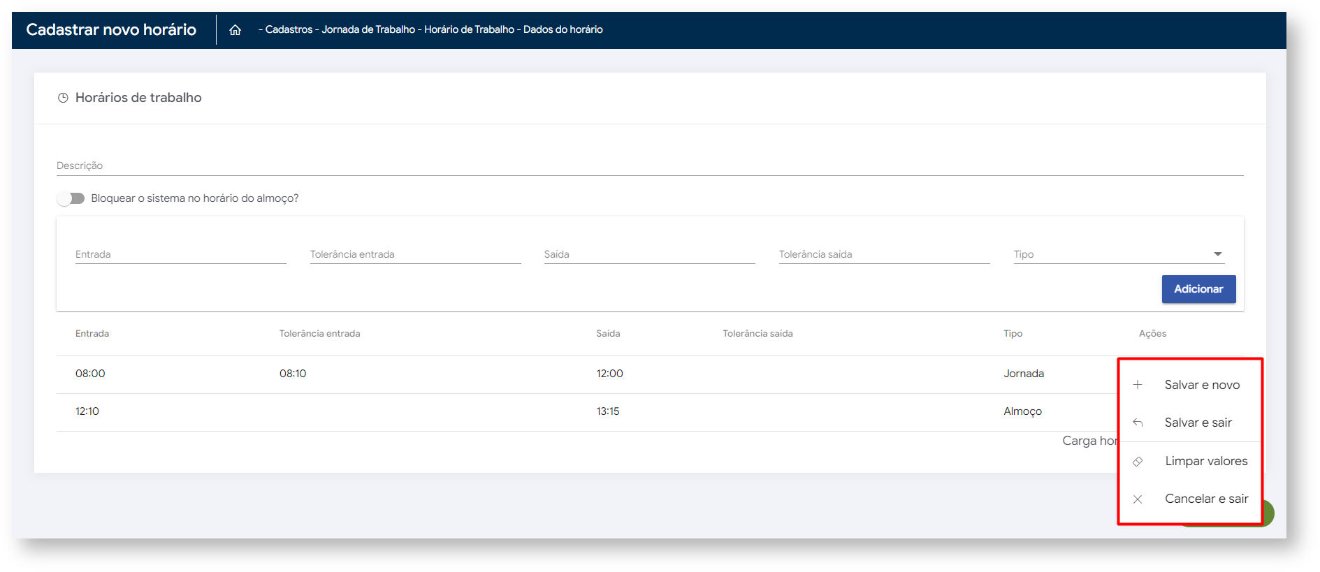Click the 08:00 entry time cell
The width and height of the screenshot is (1320, 572).
pos(90,374)
